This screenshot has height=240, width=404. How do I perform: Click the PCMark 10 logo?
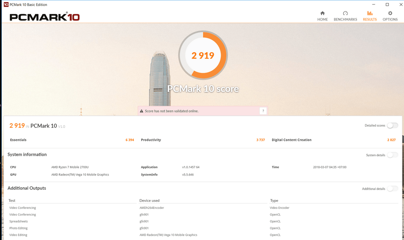45,17
